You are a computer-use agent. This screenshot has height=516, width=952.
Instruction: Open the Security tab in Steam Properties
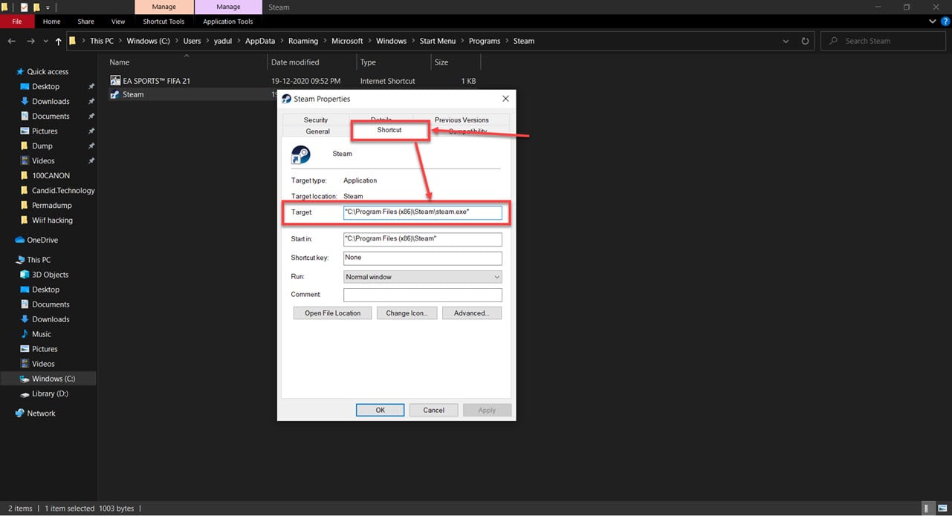[316, 120]
